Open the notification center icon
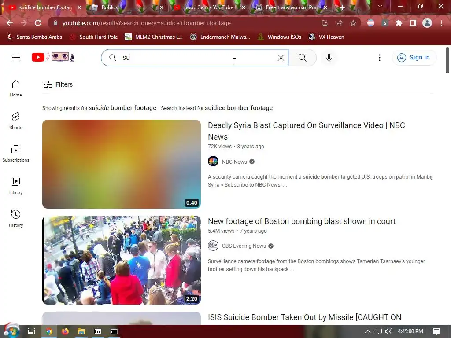 [x=436, y=331]
